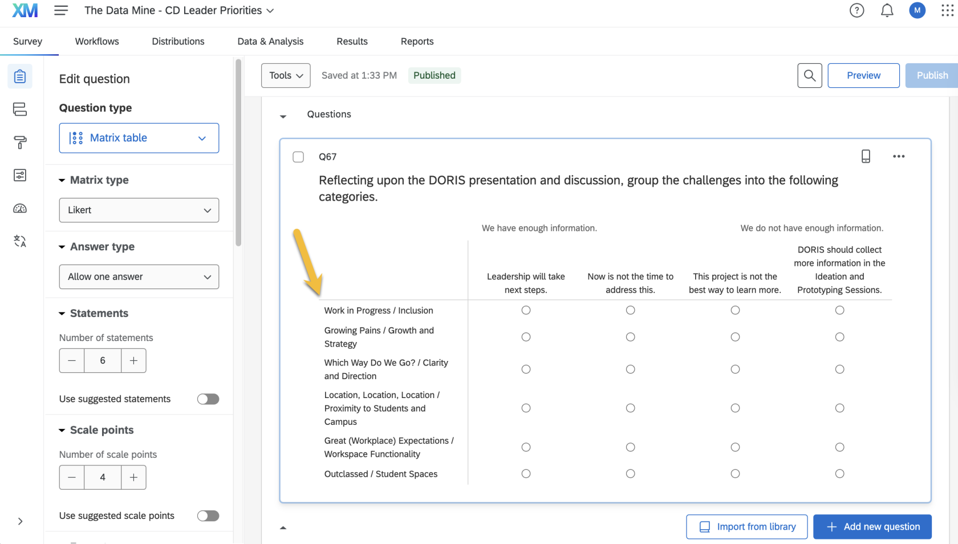Open the Look and feel paint roller icon
This screenshot has width=958, height=544.
[20, 142]
